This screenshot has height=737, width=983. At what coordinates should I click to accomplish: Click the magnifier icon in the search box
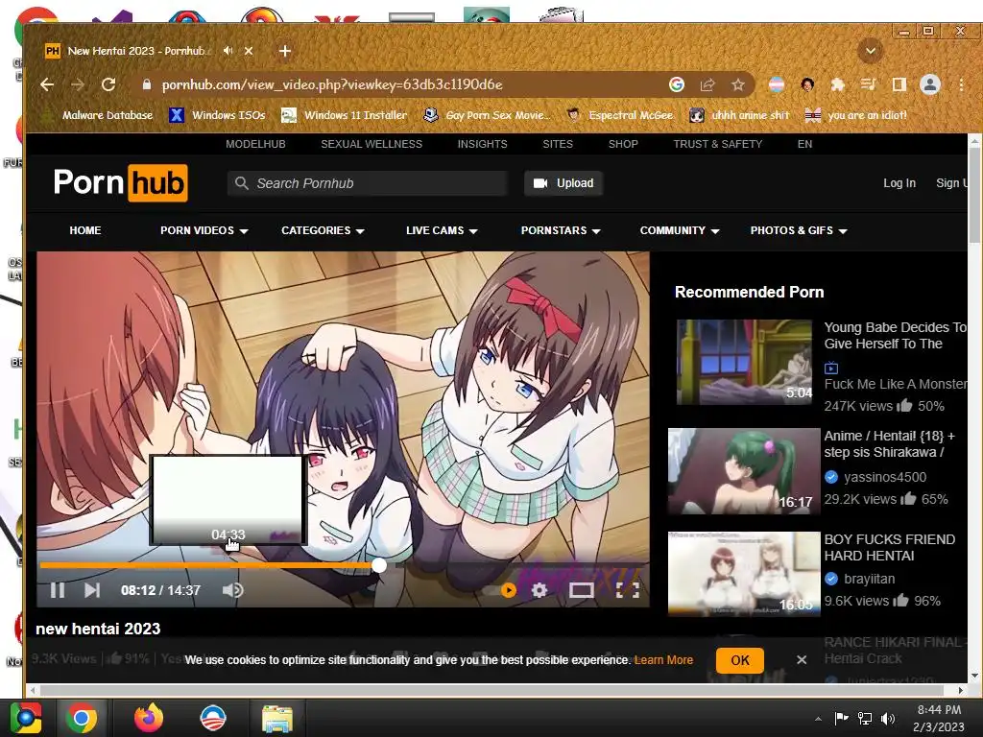point(241,183)
